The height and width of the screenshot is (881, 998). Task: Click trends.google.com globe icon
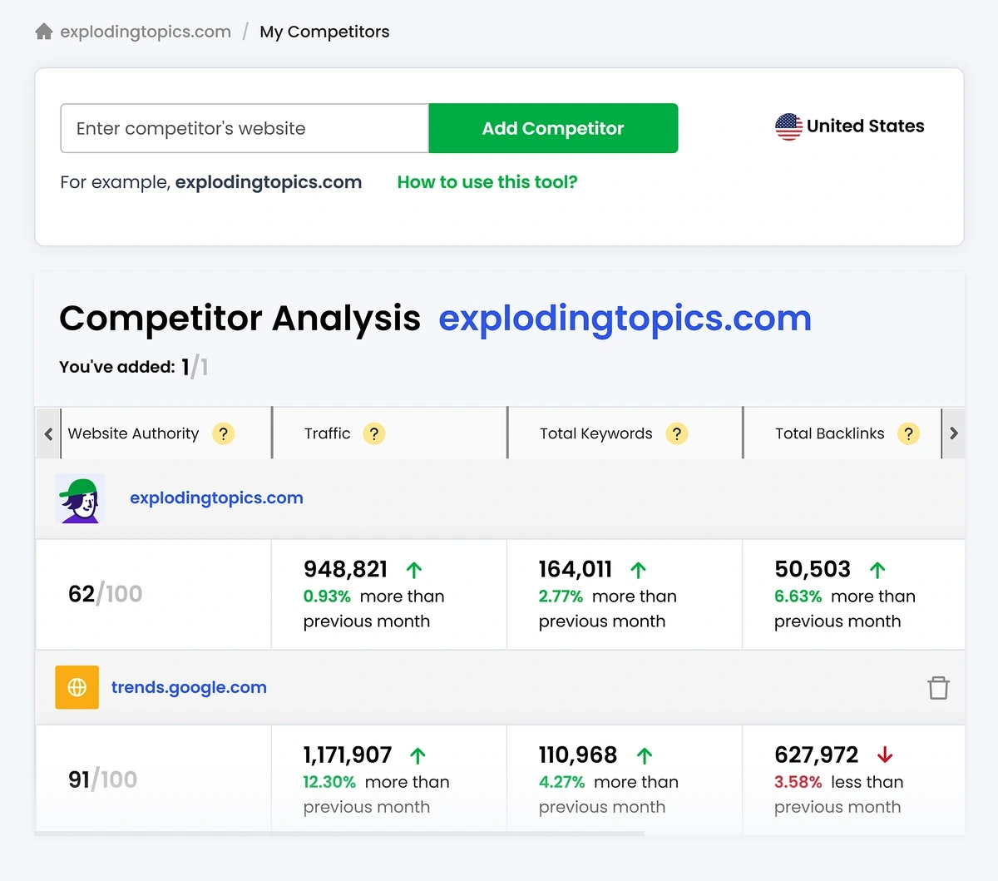[x=77, y=687]
